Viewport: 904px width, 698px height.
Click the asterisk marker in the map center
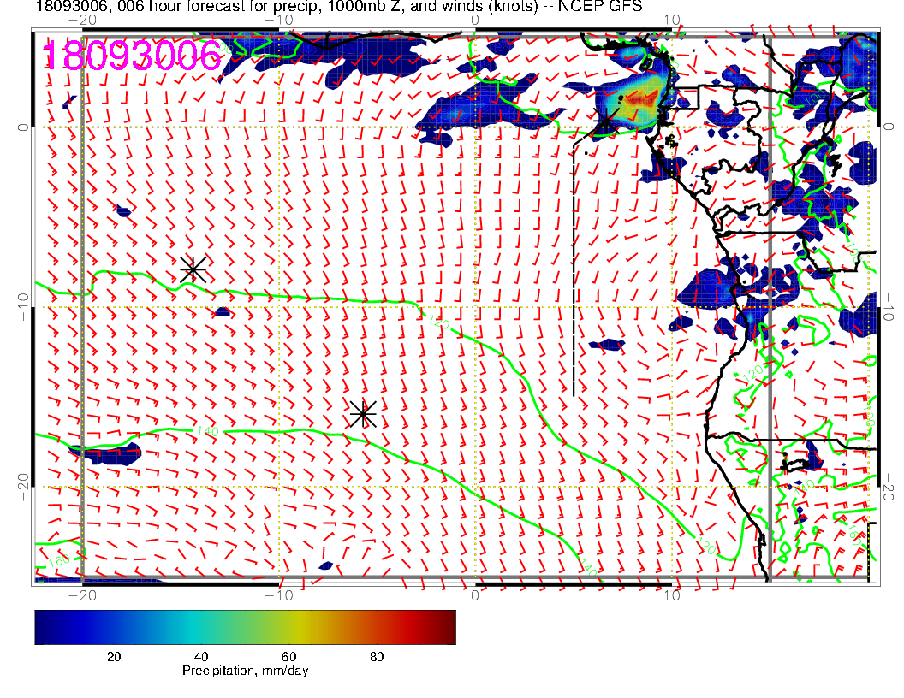tap(363, 413)
